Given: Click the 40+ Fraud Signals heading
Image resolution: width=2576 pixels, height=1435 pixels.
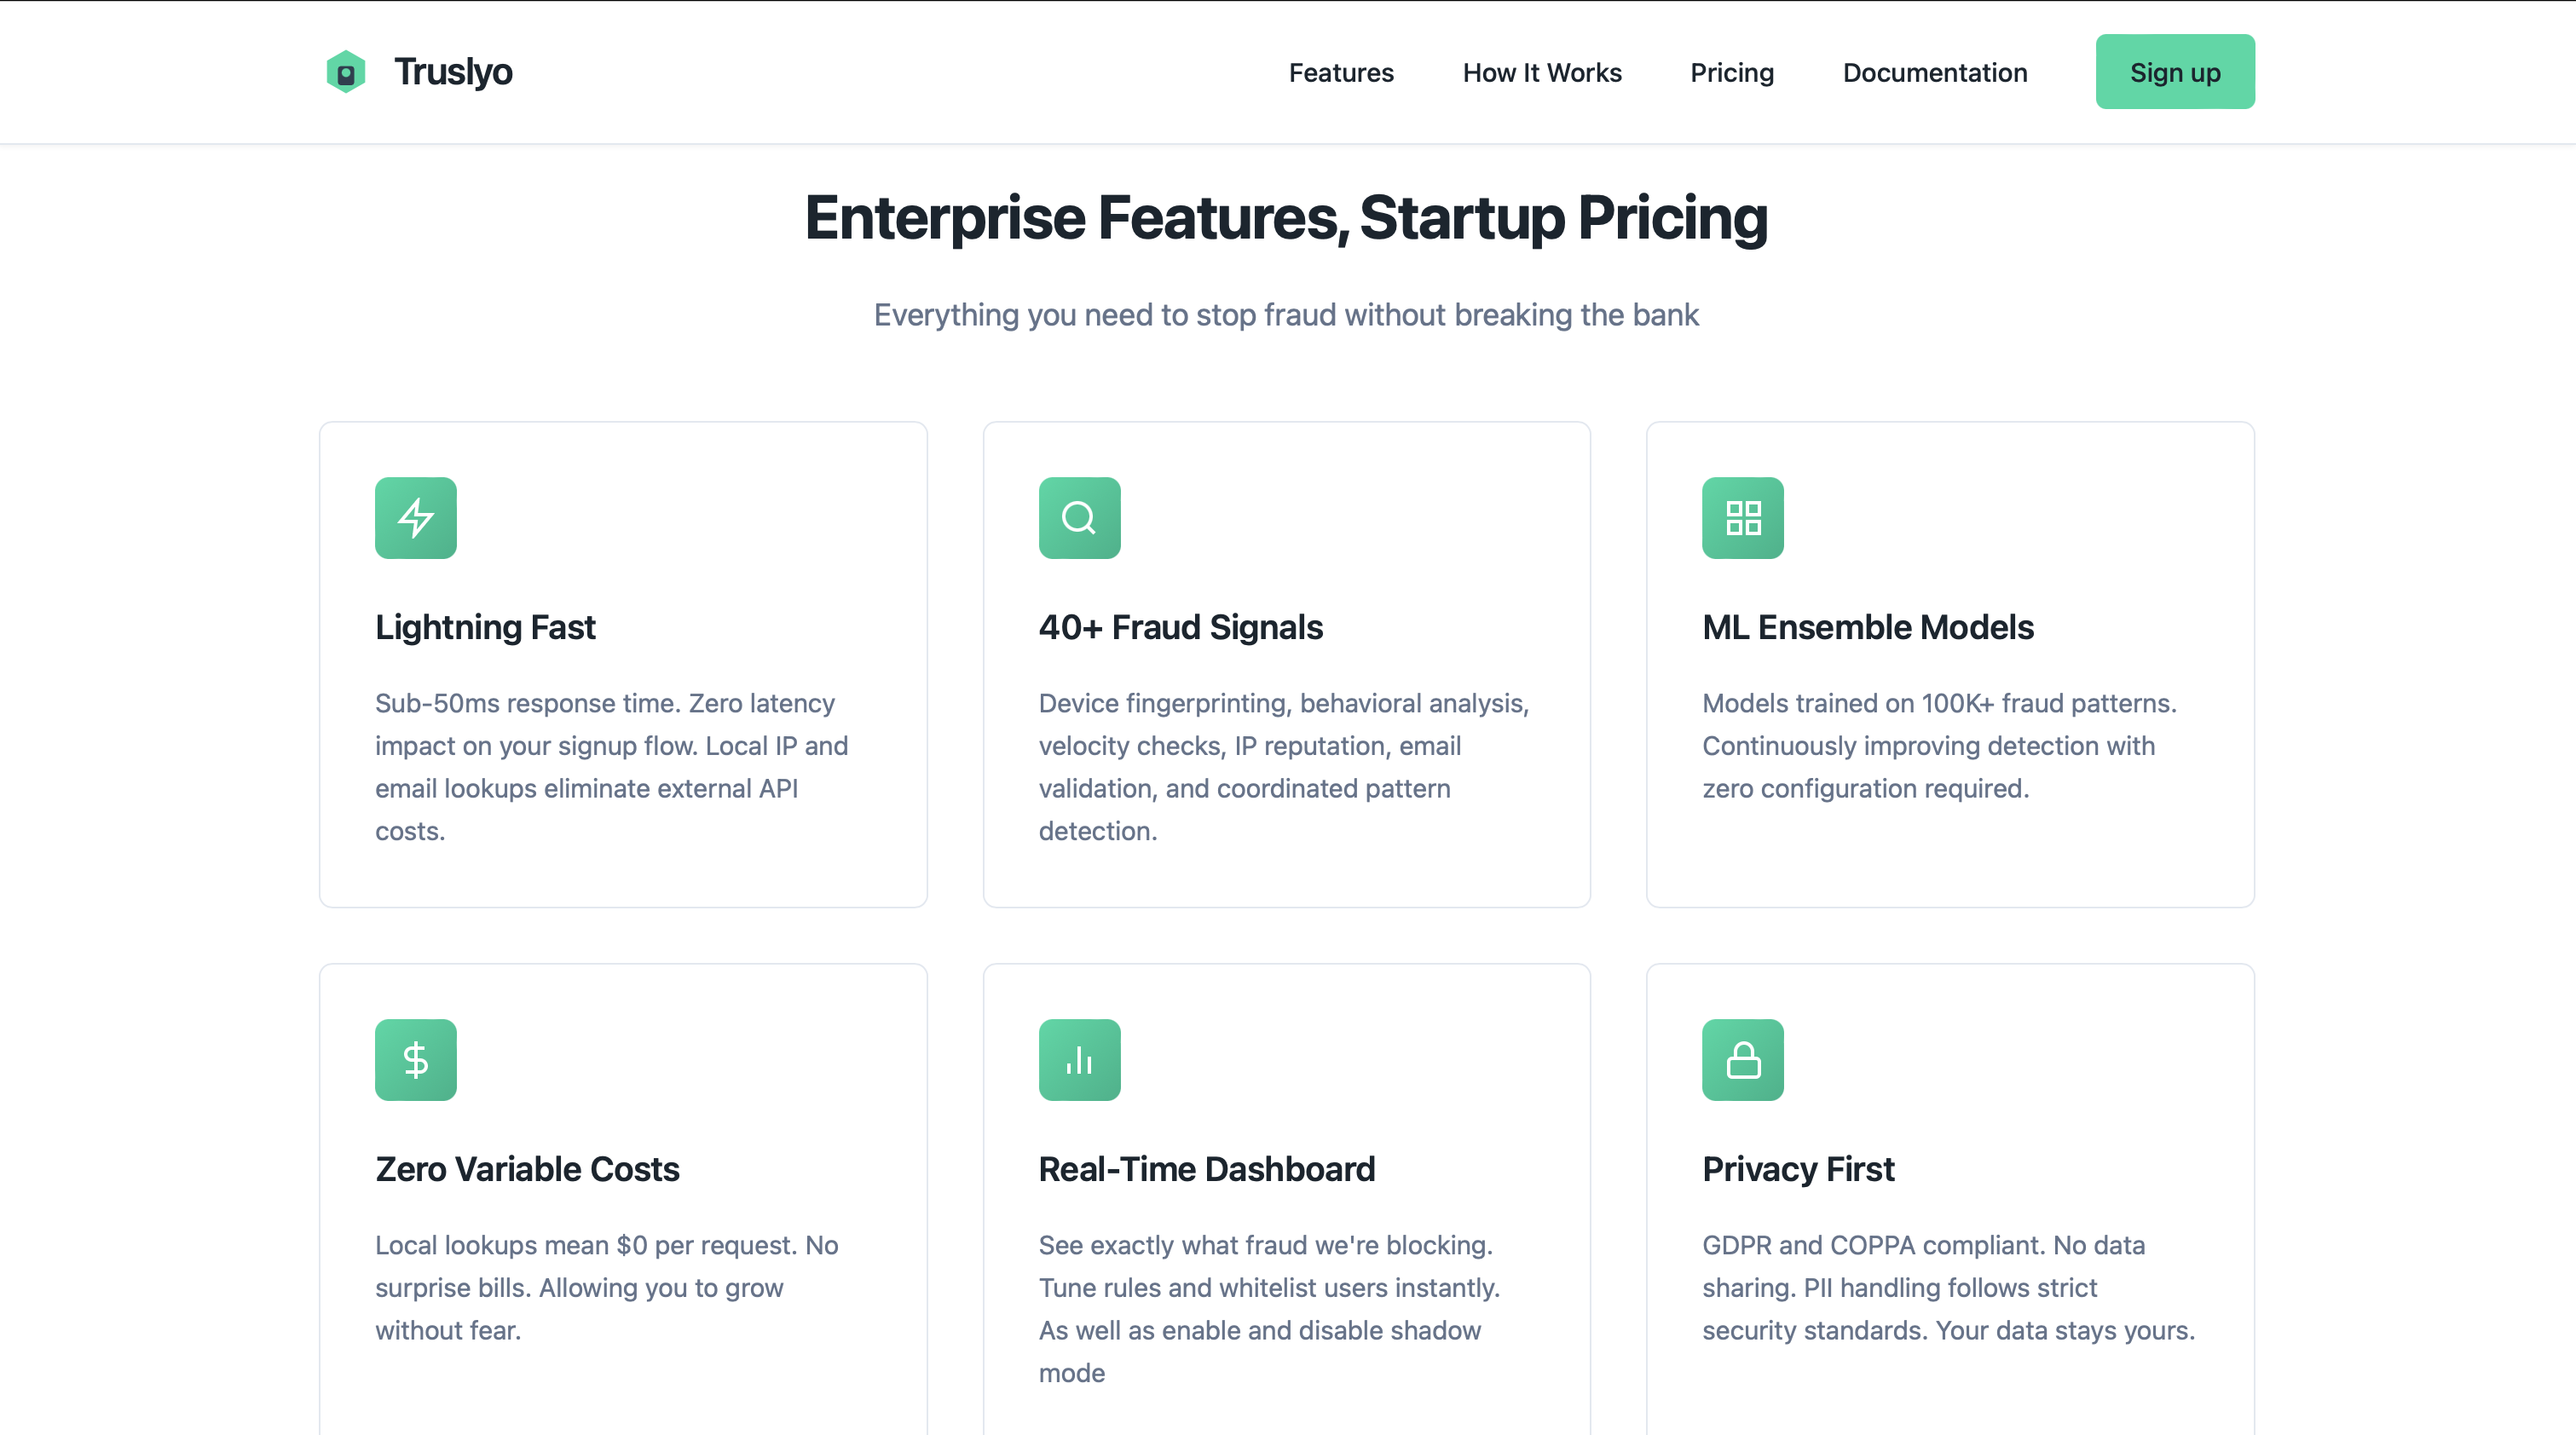Looking at the screenshot, I should [1180, 627].
